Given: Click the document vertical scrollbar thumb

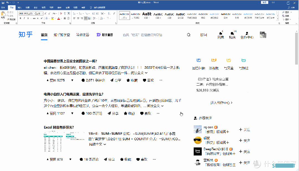Looking at the screenshot, I should pos(296,49).
